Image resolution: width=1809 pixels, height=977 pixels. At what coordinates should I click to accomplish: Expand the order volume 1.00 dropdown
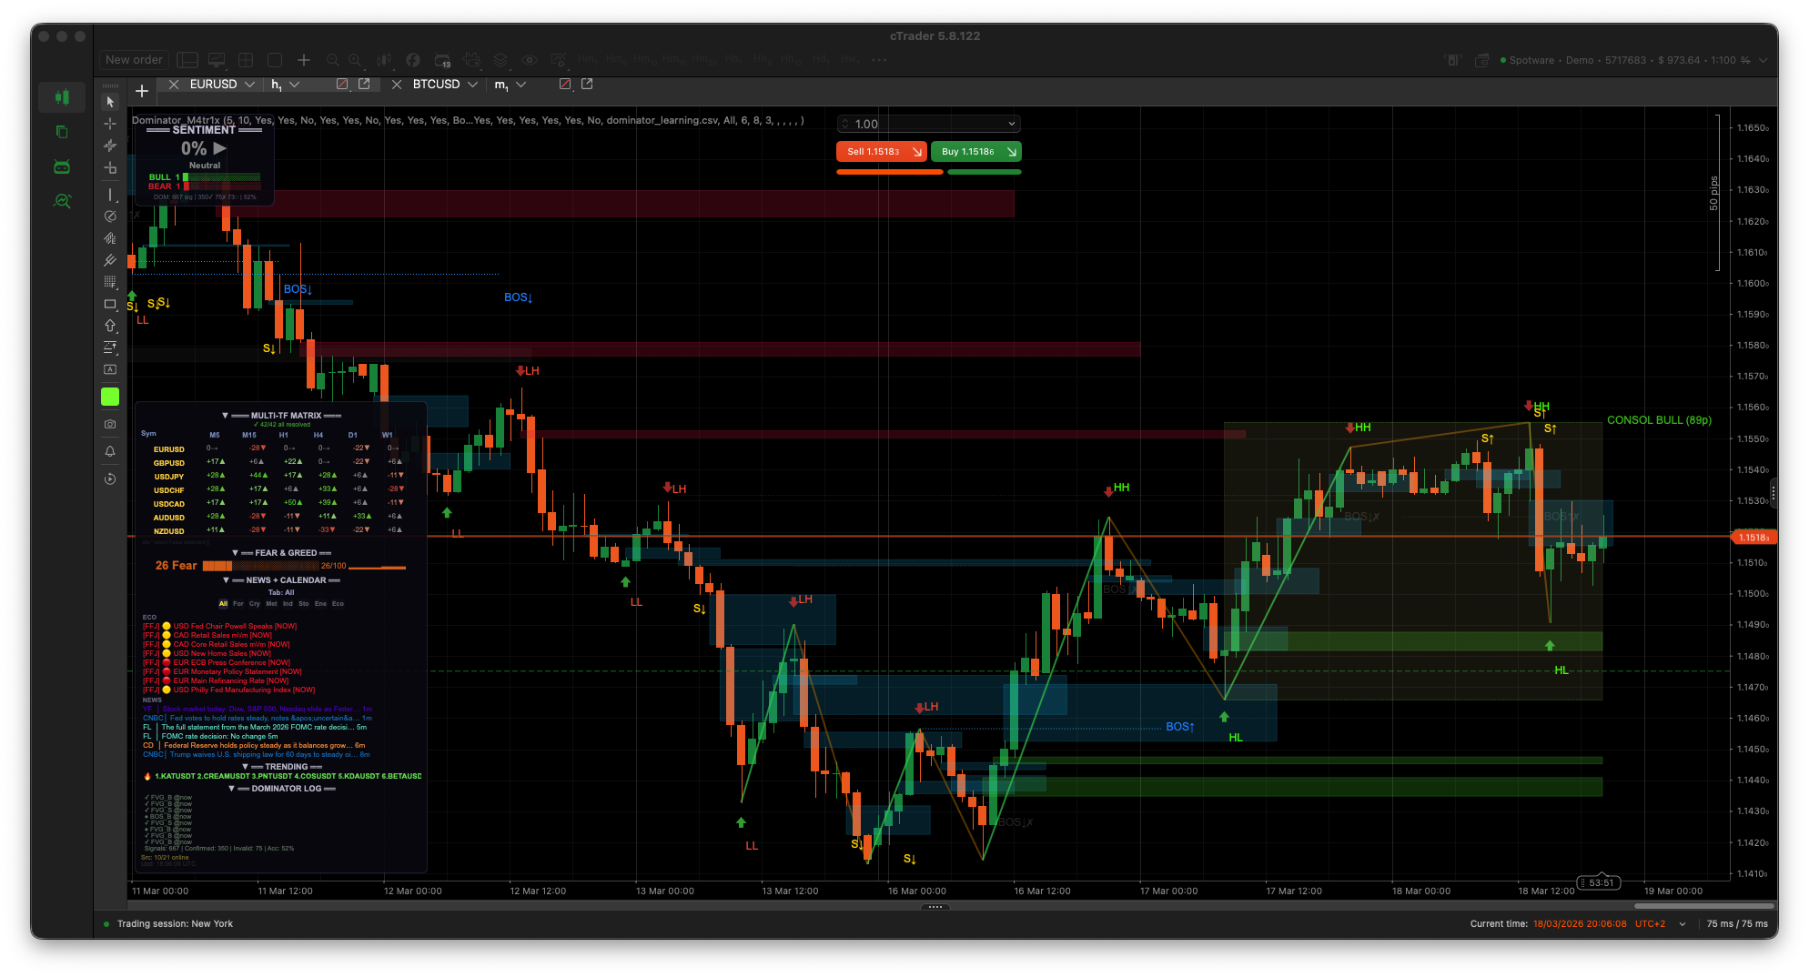[x=1011, y=124]
